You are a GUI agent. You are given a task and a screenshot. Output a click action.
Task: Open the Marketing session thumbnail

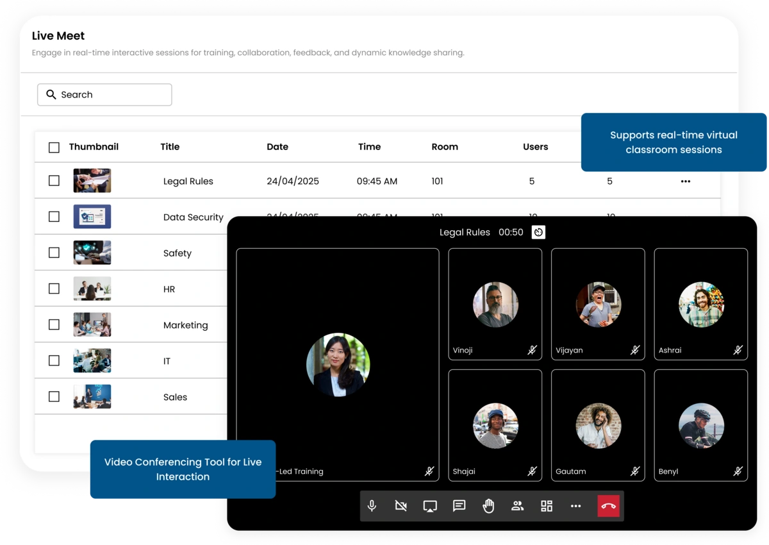coord(92,324)
